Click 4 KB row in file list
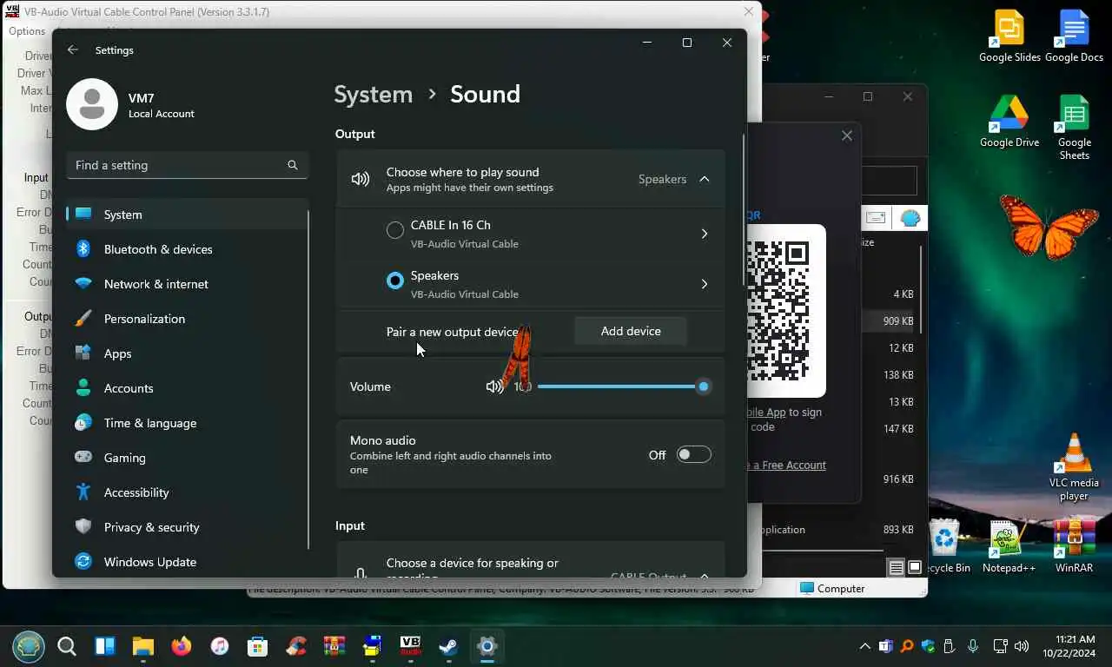The width and height of the screenshot is (1112, 667). (x=890, y=294)
